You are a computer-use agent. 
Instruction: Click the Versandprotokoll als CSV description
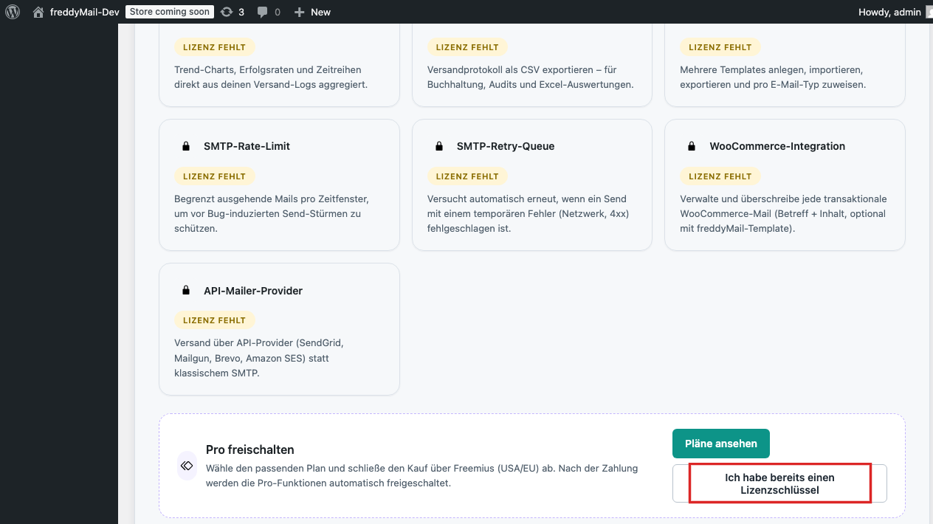531,77
